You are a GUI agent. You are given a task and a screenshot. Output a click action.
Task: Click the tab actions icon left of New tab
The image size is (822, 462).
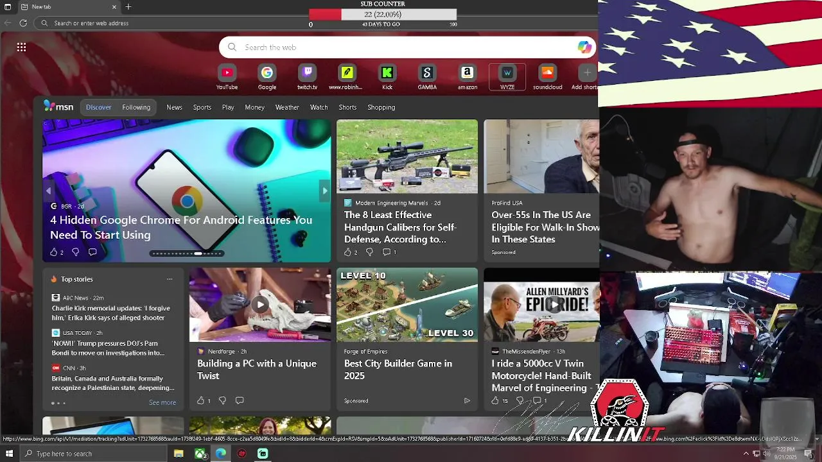tap(8, 6)
